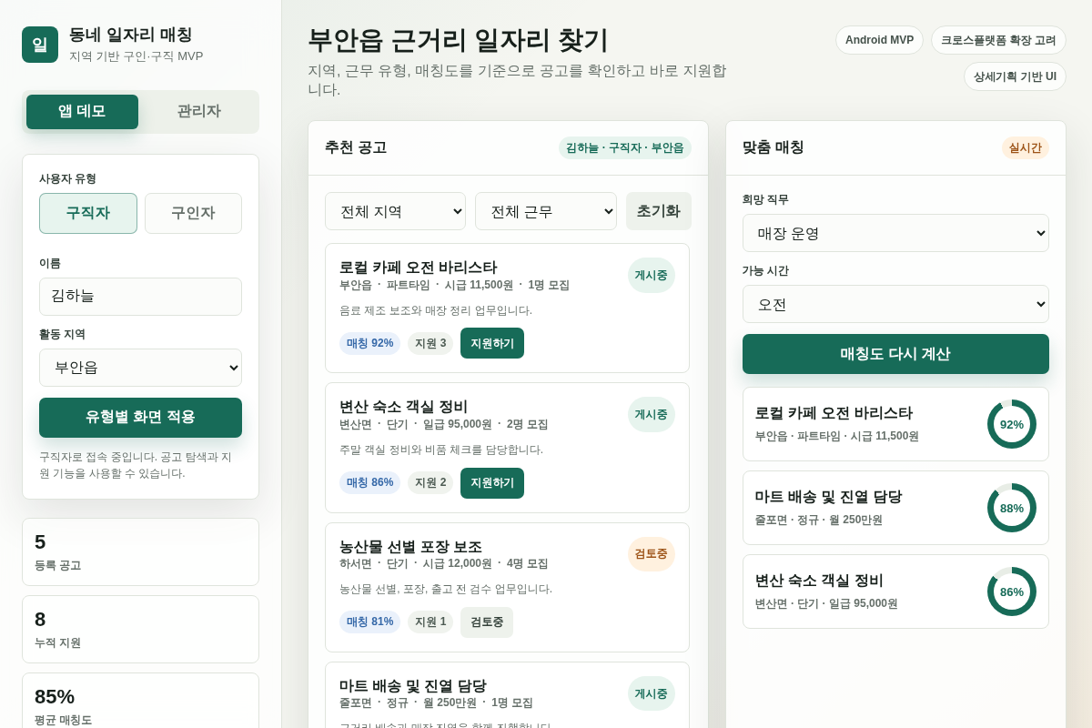Image resolution: width=1092 pixels, height=728 pixels.
Task: Apply to 변산 숙소 객실 정비 with 지원하기
Action: (x=492, y=483)
